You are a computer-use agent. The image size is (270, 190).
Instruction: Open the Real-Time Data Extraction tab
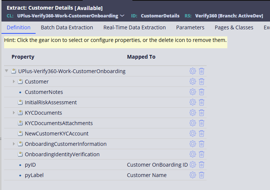click(135, 27)
